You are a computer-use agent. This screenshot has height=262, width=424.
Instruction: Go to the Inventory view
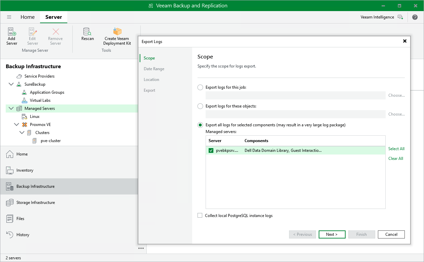[x=25, y=170]
